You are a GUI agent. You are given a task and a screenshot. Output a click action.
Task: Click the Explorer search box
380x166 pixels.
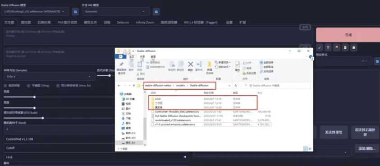[x=275, y=85]
